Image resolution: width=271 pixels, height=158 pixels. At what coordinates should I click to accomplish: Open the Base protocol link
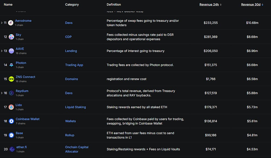(x=19, y=133)
